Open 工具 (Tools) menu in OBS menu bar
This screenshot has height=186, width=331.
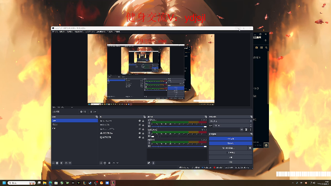tap(110, 32)
